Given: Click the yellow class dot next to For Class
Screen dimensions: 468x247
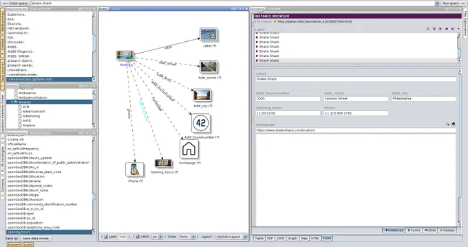Looking at the screenshot, I should 275,22.
